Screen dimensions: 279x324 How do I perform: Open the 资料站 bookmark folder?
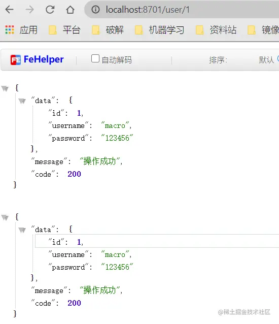216,30
